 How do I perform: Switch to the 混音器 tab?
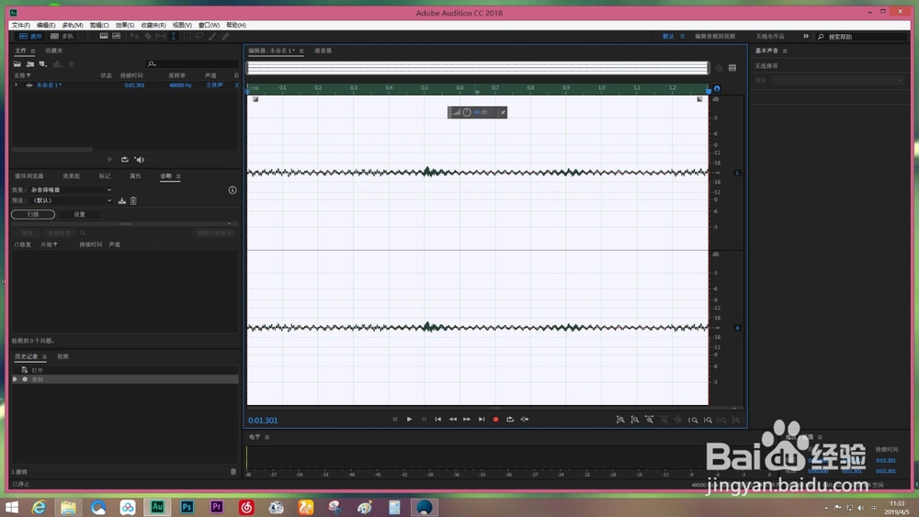point(323,51)
